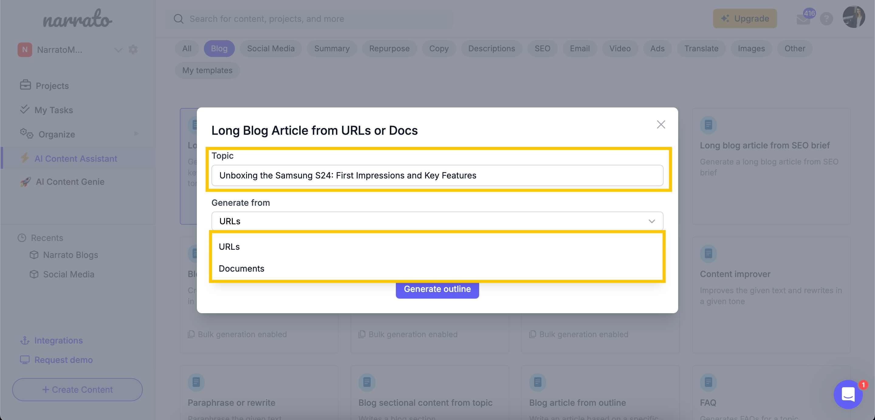Select the My templates tab
The width and height of the screenshot is (875, 420).
207,70
